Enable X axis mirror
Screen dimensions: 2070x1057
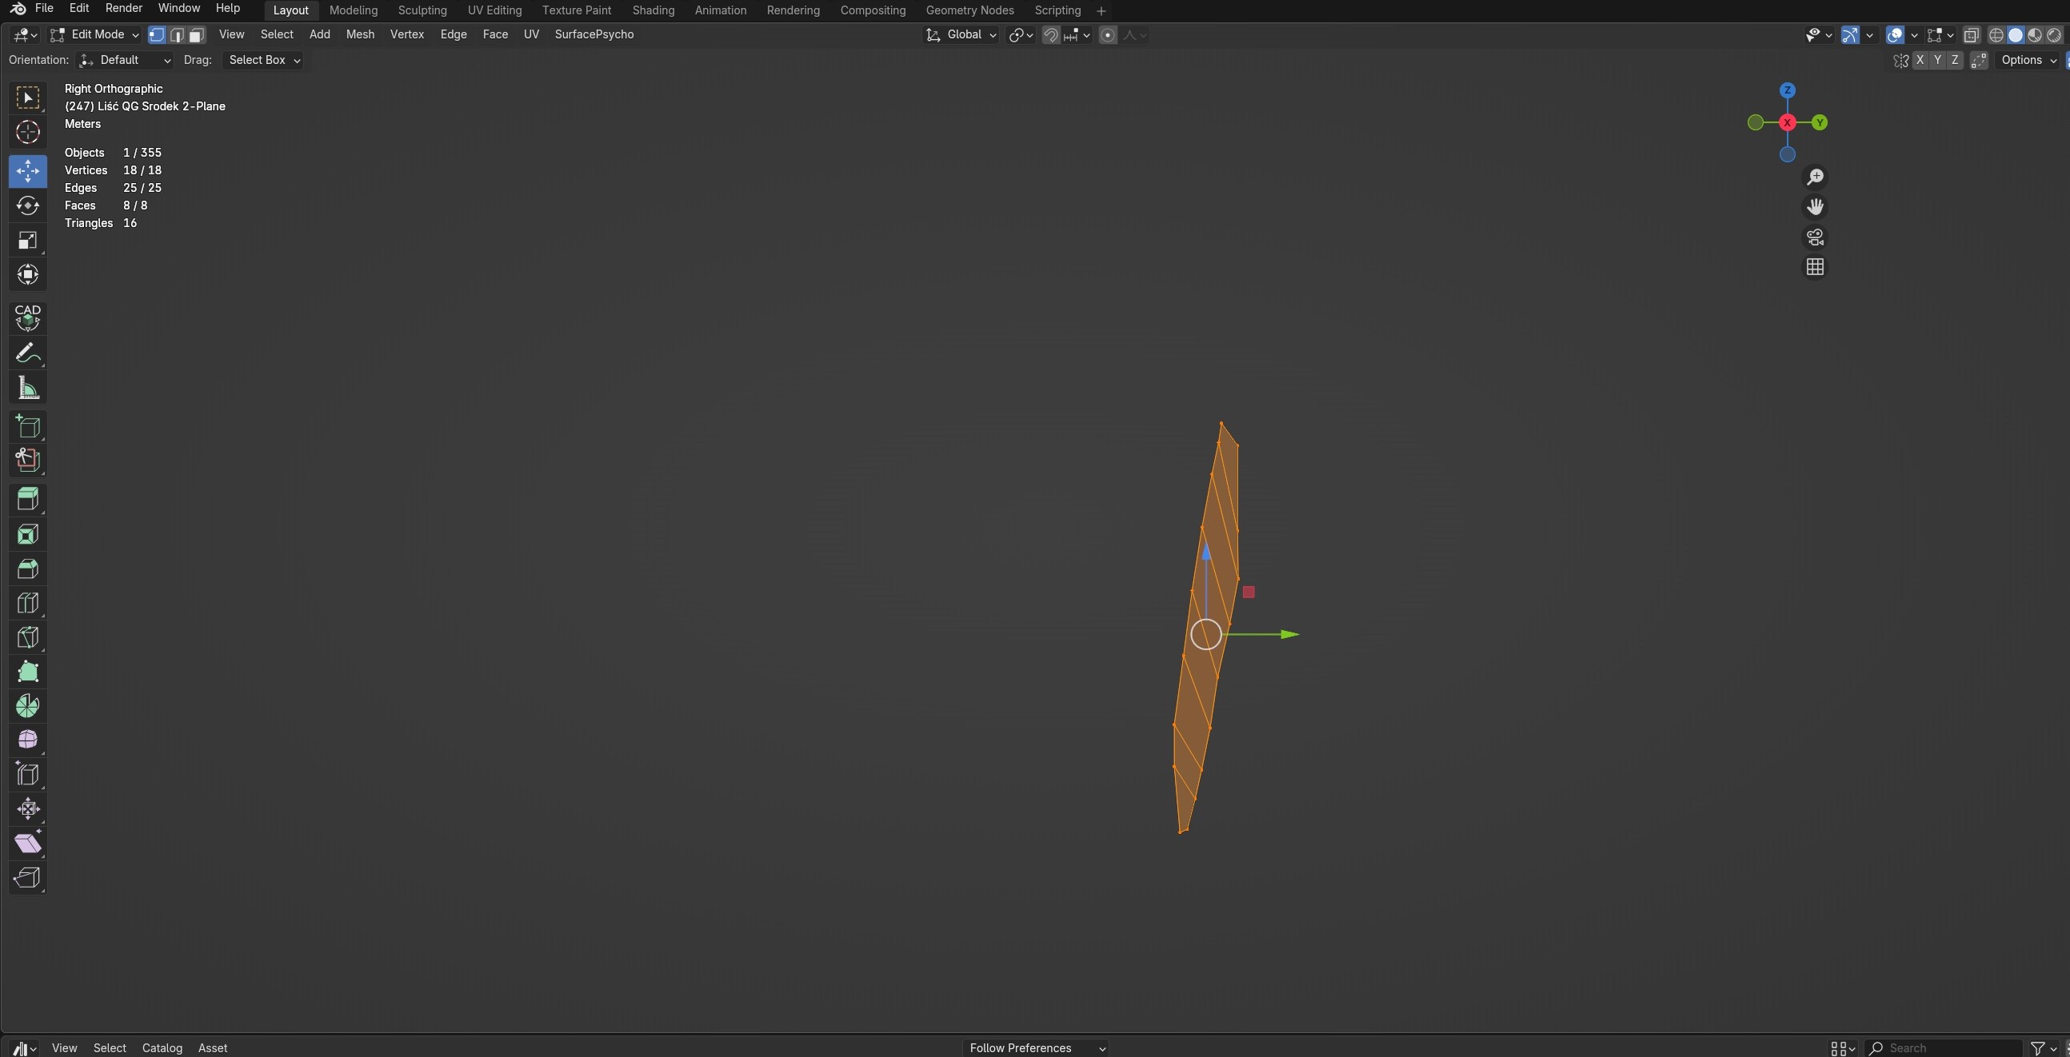(x=1920, y=60)
